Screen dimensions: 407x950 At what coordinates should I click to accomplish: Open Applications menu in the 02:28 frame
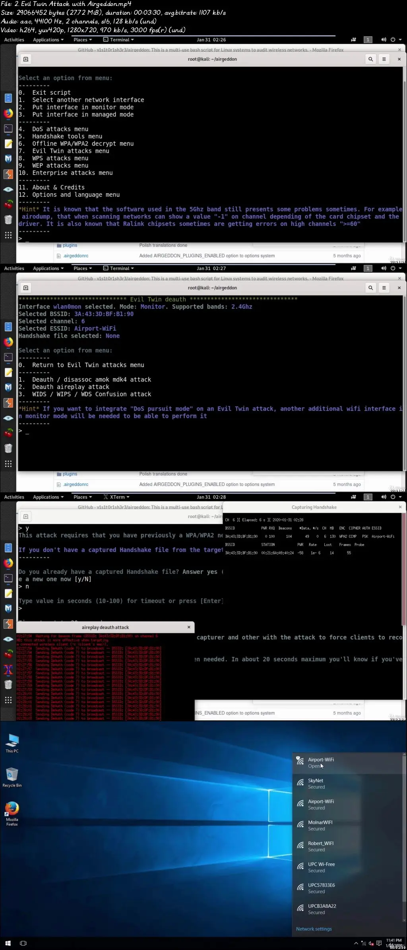48,497
